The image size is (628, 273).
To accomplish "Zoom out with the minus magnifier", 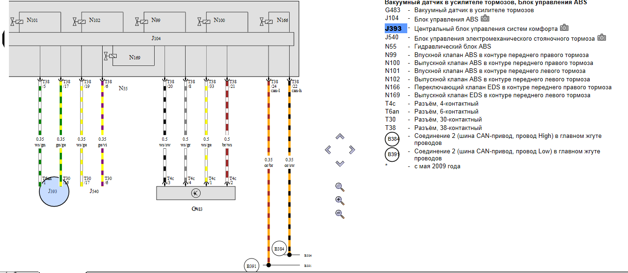I will (x=340, y=214).
